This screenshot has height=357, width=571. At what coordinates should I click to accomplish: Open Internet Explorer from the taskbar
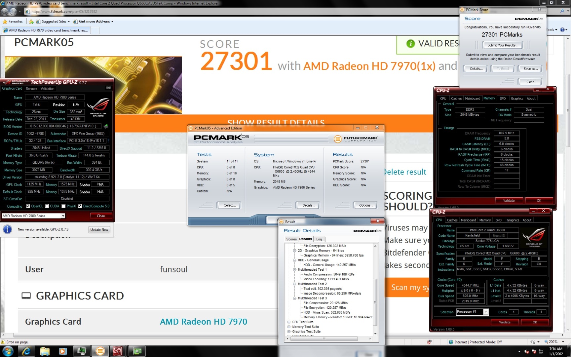point(26,351)
